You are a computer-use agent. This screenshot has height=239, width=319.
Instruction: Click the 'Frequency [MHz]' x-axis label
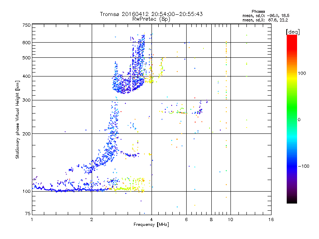[x=151, y=225]
